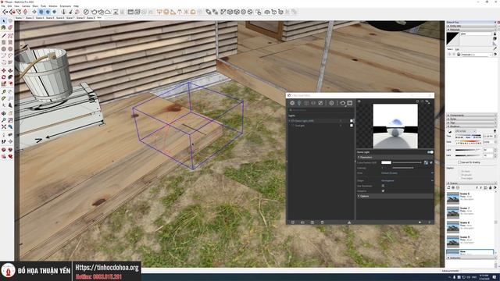Viewport: 500px width, 281px height.
Task: Open Textures category in Asset Editor
Action: (320, 103)
